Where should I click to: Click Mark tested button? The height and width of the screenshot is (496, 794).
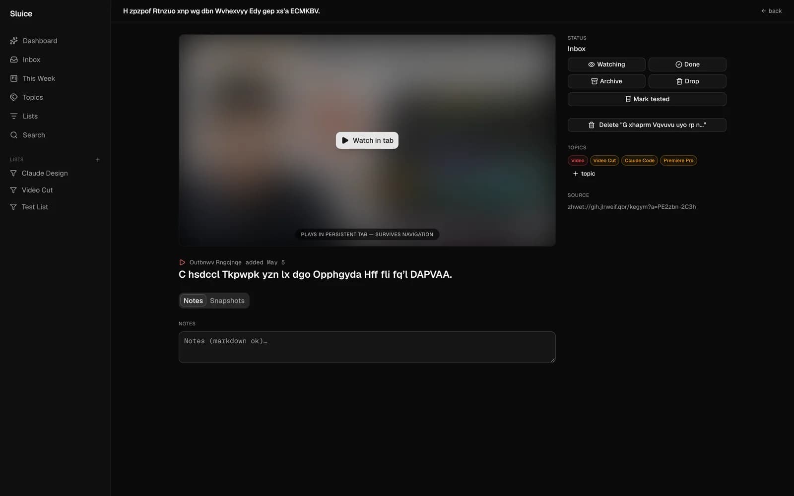point(647,99)
